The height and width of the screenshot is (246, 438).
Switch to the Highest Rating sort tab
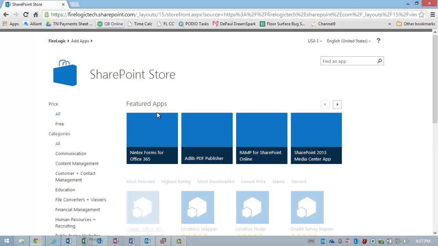tap(176, 181)
